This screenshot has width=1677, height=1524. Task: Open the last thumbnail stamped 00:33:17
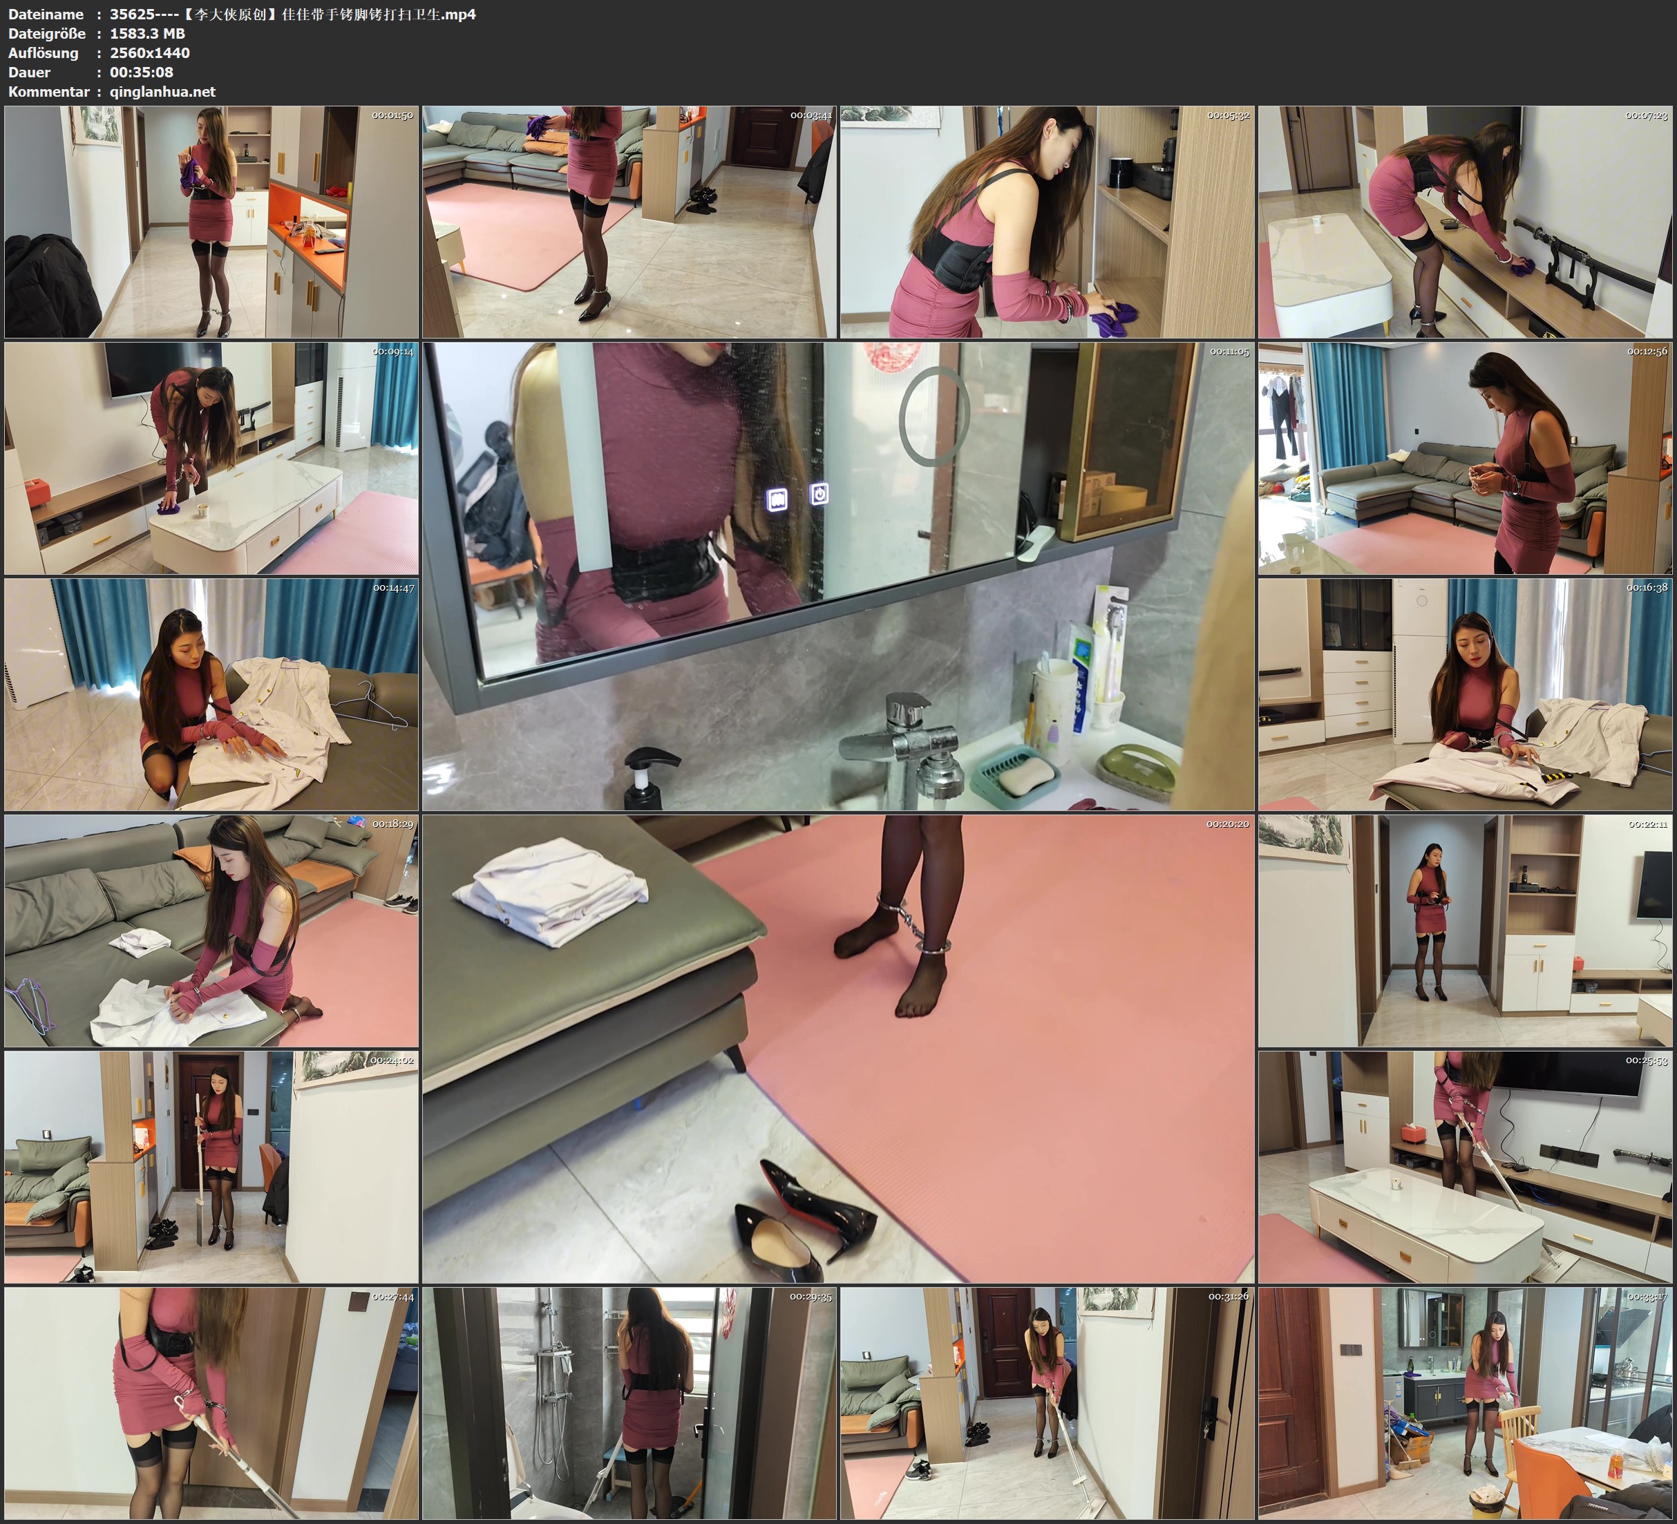[1465, 1403]
